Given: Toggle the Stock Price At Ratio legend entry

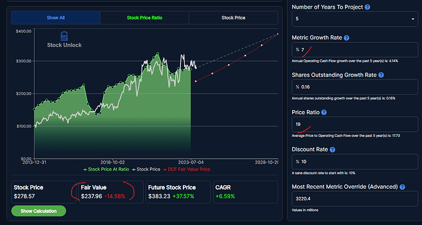Looking at the screenshot, I should coord(106,169).
